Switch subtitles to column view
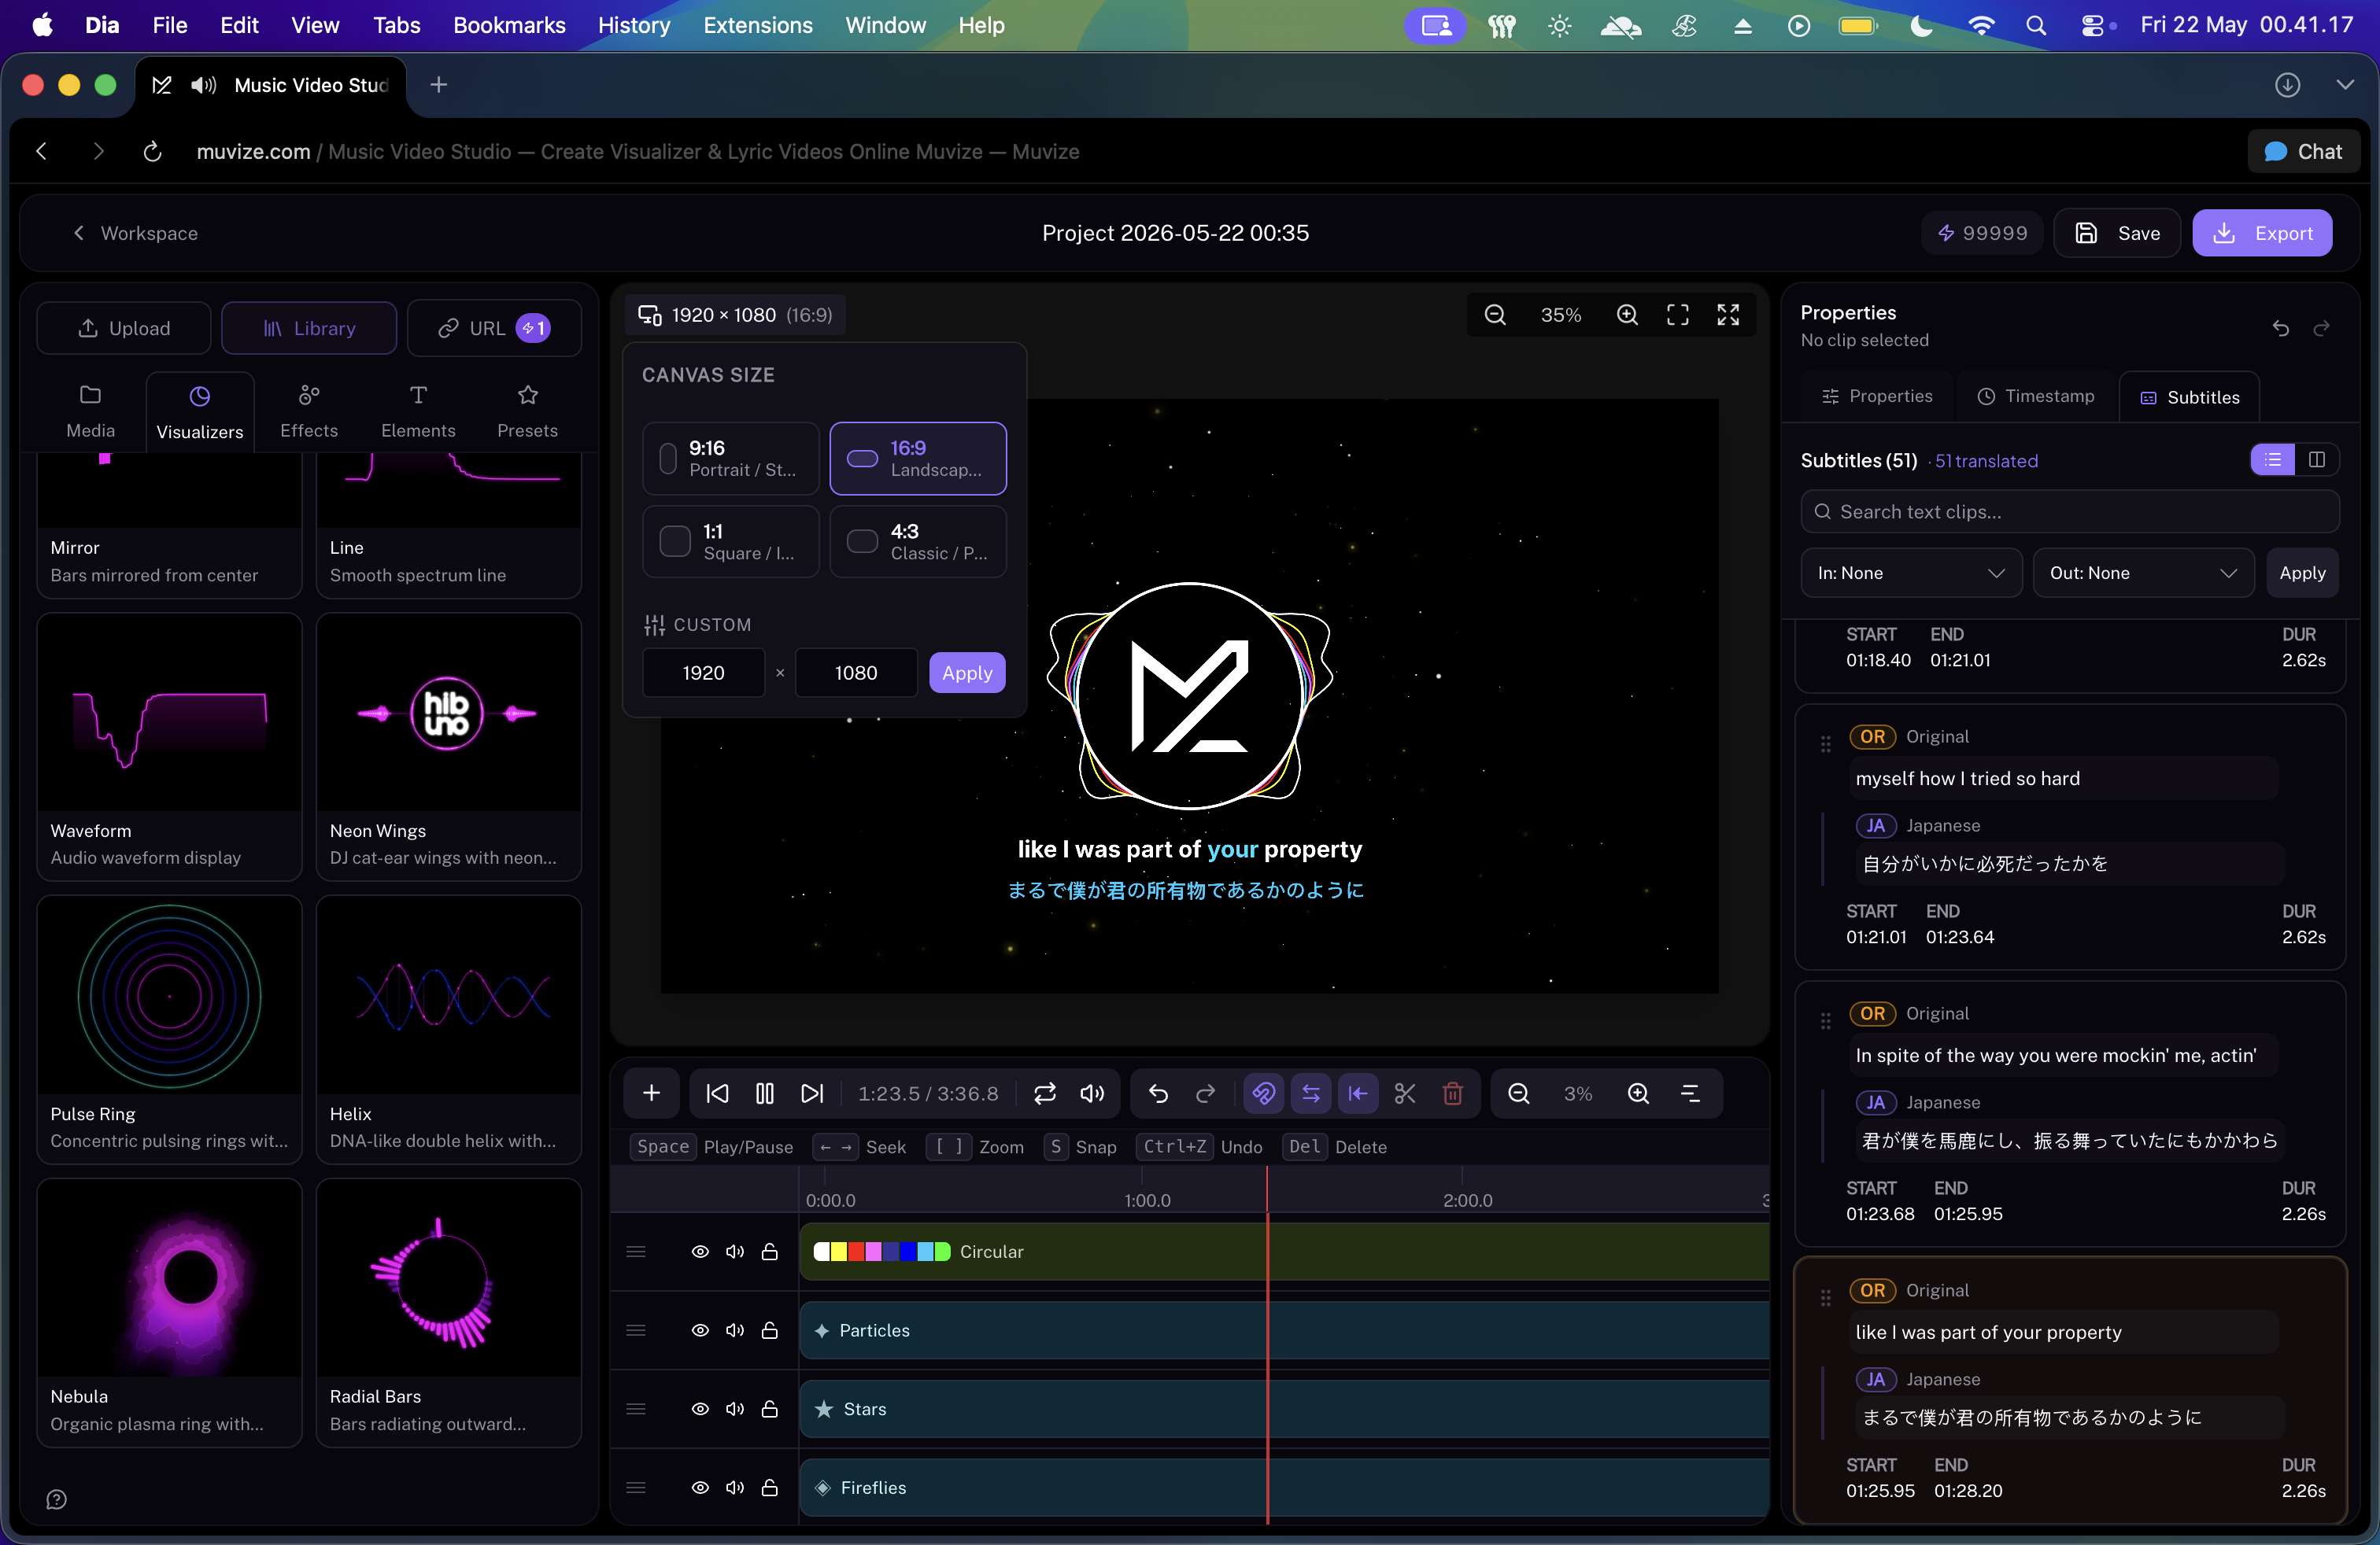 point(2316,459)
